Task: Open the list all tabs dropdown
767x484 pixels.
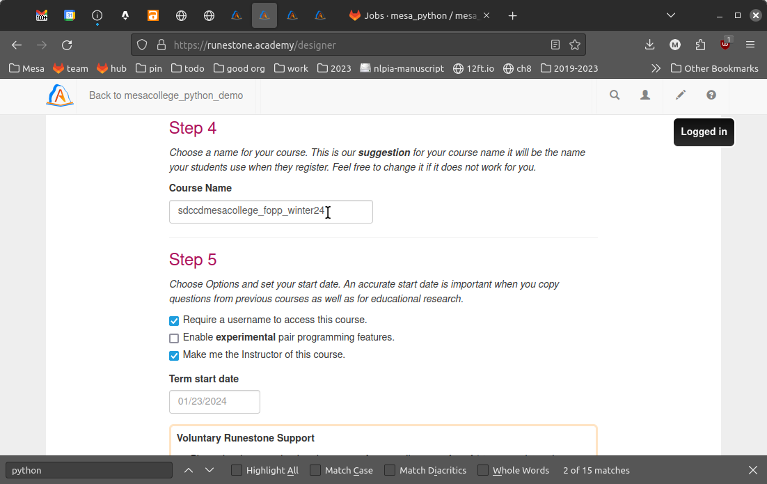Action: point(671,15)
